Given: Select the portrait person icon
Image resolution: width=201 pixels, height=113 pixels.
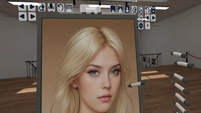Looking at the screenshot, I should pos(127,9).
